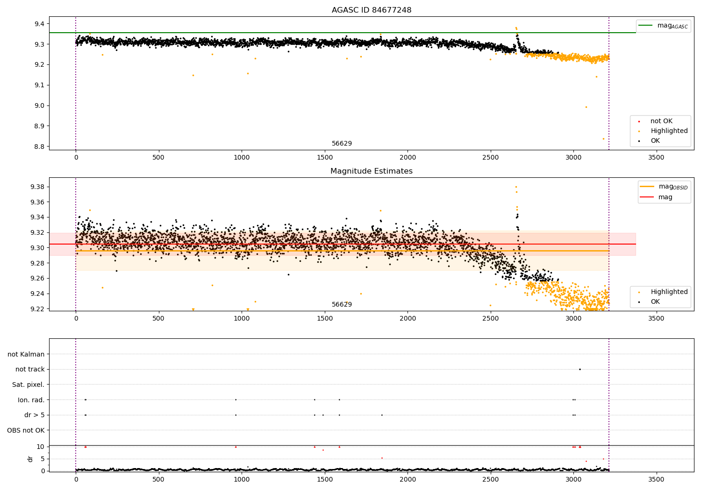Click the black marker on the "not track" row
The height and width of the screenshot is (490, 701).
click(579, 370)
